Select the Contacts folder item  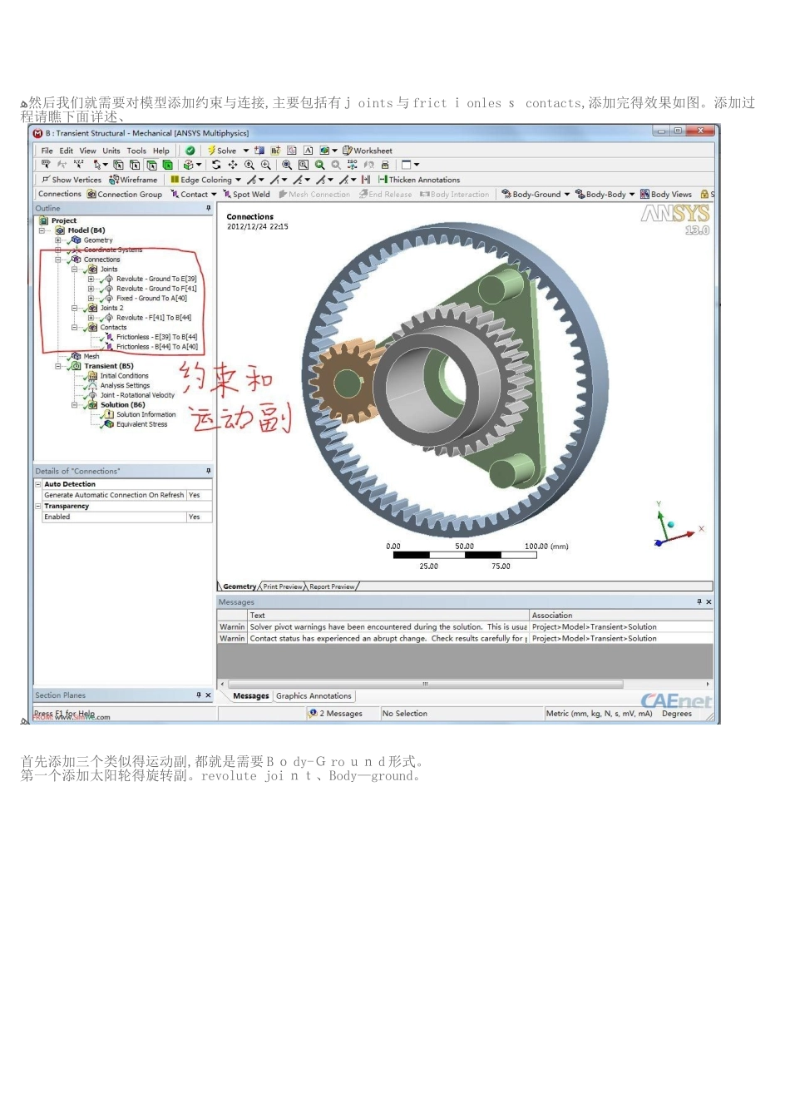[113, 327]
